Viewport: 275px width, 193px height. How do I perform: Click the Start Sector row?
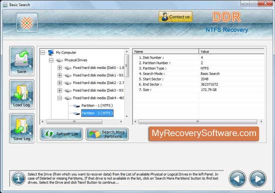(x=198, y=79)
